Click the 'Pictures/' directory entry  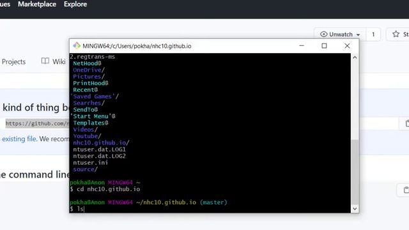[89, 77]
